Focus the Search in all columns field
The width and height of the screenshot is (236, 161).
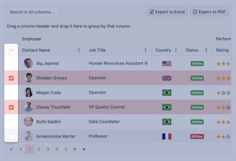[x=33, y=12]
